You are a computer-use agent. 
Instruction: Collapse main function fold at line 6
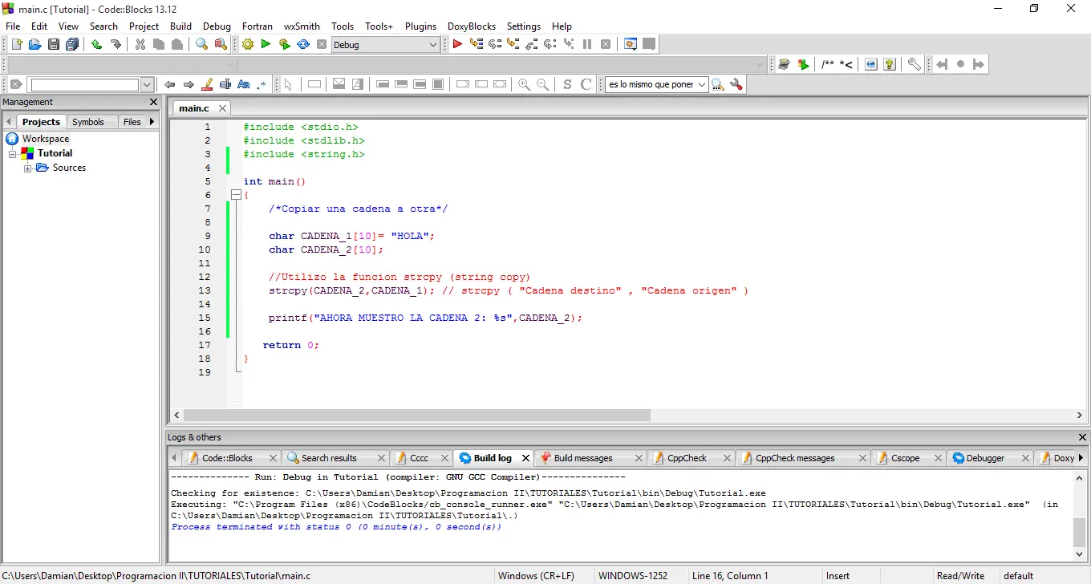click(x=236, y=195)
